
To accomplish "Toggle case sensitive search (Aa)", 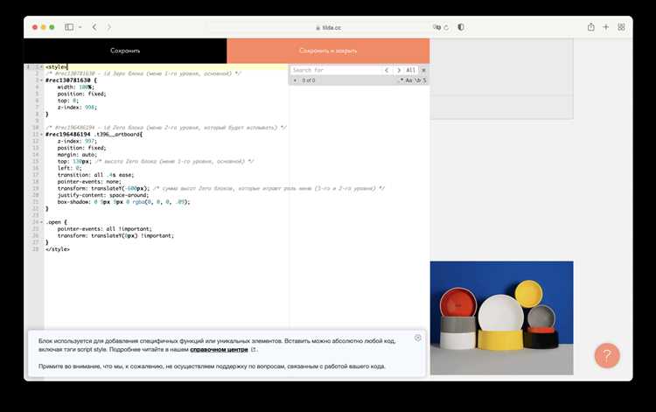I will click(408, 80).
